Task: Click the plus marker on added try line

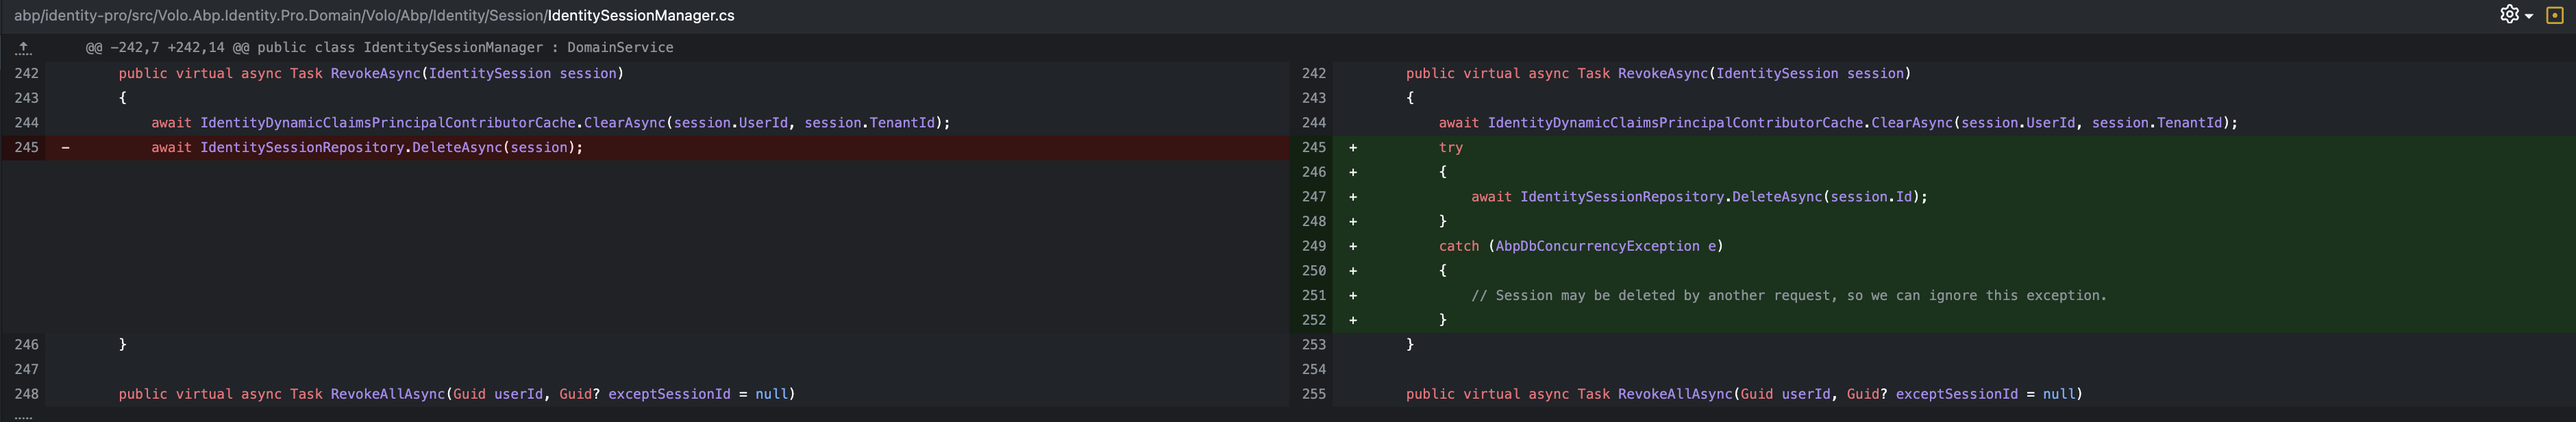Action: click(x=1353, y=147)
